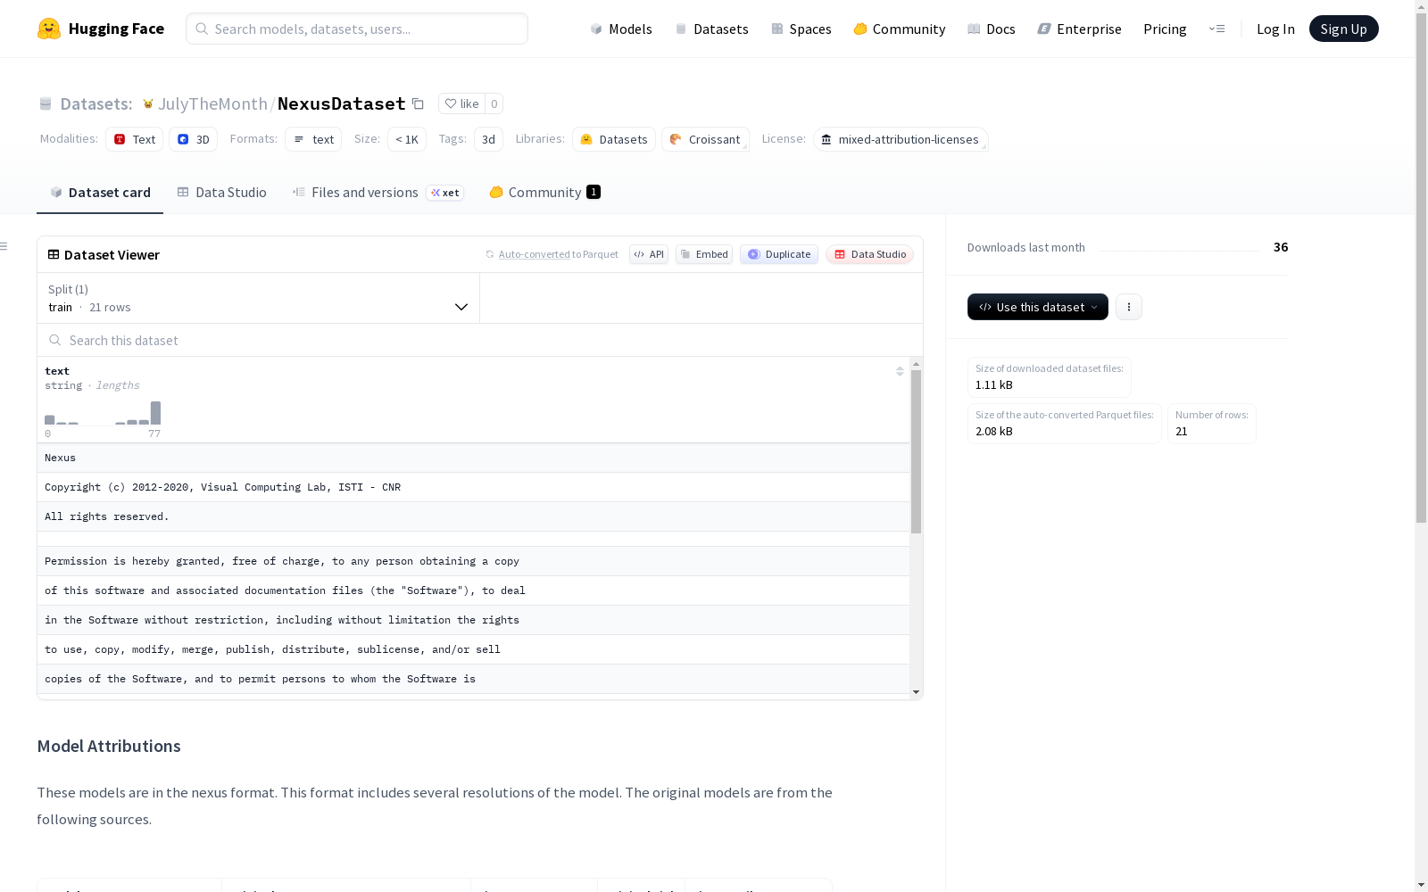Click the Model Attributions heading
Screen dimensions: 1428x892
[109, 746]
